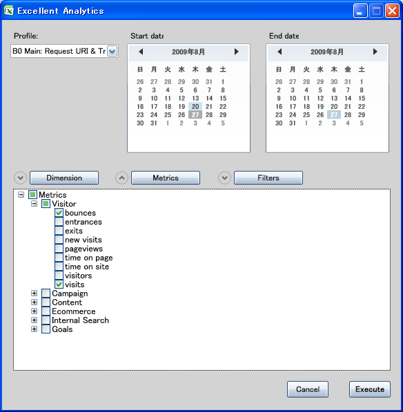Expand the Goals tree node
This screenshot has height=412, width=403.
click(x=34, y=329)
